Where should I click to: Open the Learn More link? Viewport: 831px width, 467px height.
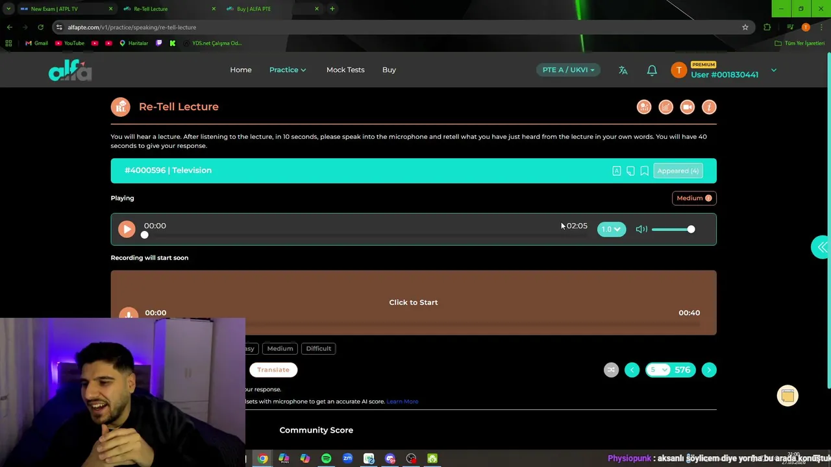click(403, 401)
